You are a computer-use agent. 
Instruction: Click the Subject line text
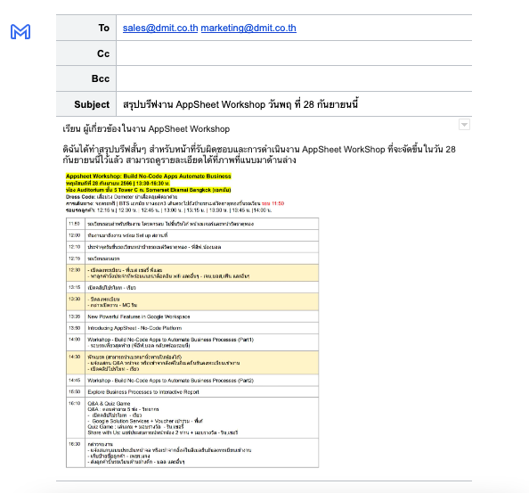pyautogui.click(x=240, y=104)
